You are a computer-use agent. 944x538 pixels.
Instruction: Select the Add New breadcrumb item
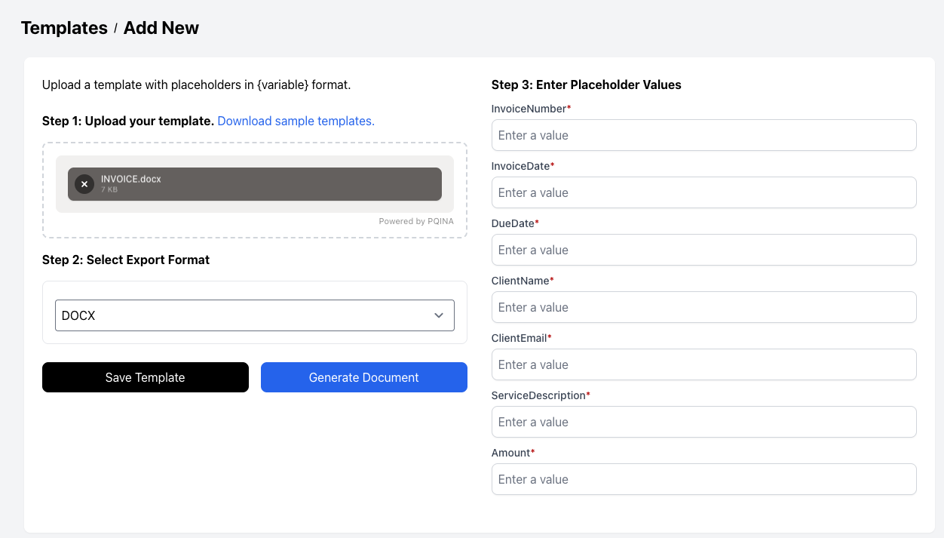coord(161,28)
